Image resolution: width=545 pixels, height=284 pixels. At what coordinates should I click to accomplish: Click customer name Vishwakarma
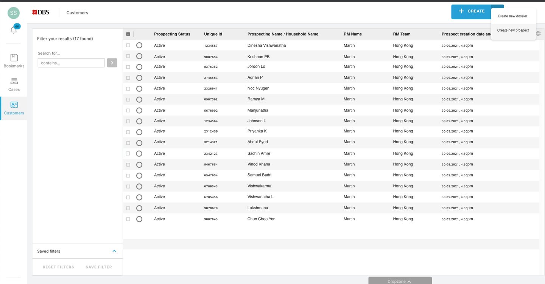[x=259, y=186]
